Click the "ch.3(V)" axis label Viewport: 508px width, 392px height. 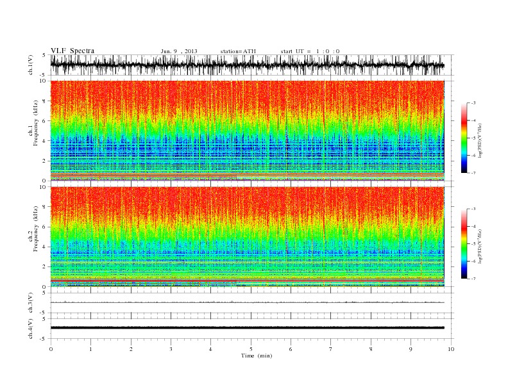pyautogui.click(x=31, y=303)
